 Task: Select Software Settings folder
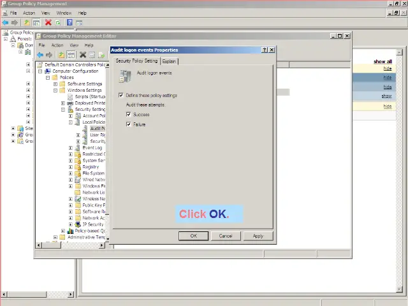(x=85, y=84)
